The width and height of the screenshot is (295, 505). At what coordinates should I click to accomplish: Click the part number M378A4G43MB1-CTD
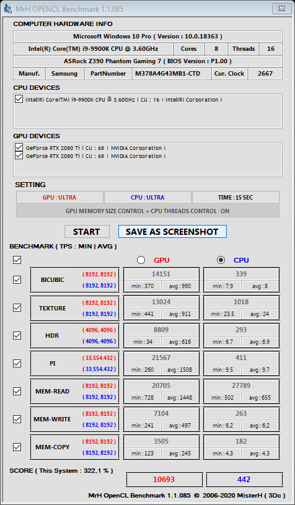tap(172, 74)
